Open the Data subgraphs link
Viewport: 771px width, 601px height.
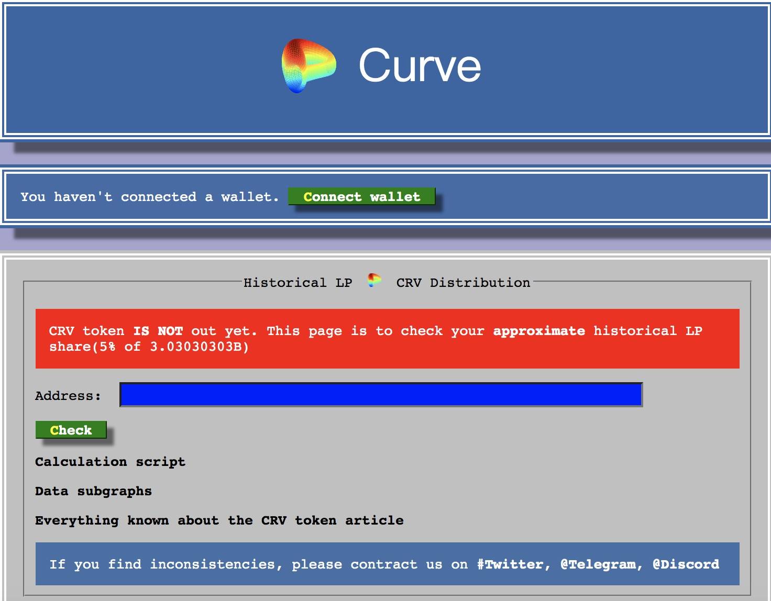tap(93, 491)
